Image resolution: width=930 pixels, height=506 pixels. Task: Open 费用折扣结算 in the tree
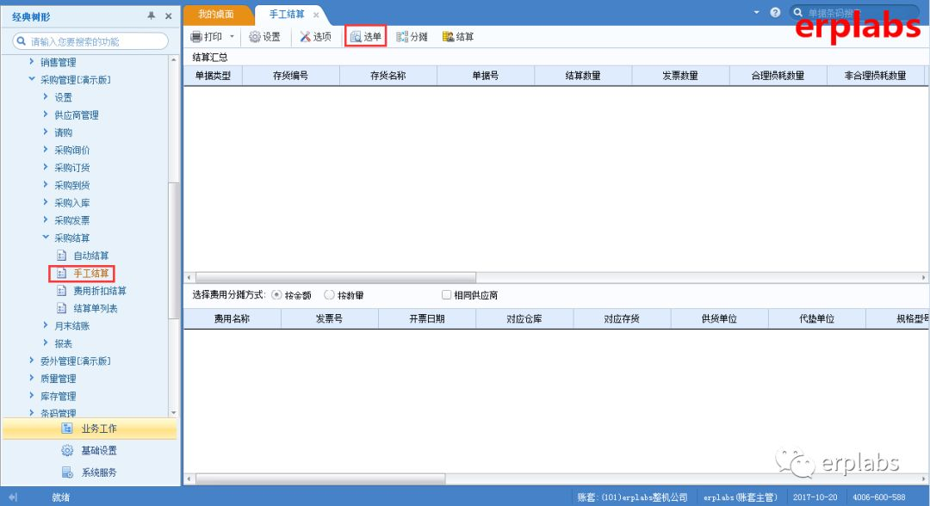coord(100,290)
